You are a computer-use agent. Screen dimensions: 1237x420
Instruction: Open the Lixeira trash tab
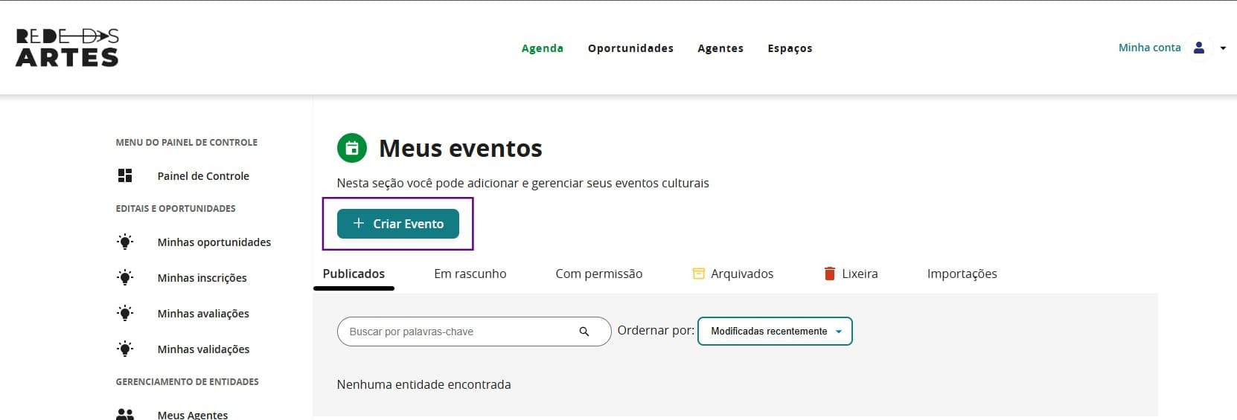click(851, 274)
